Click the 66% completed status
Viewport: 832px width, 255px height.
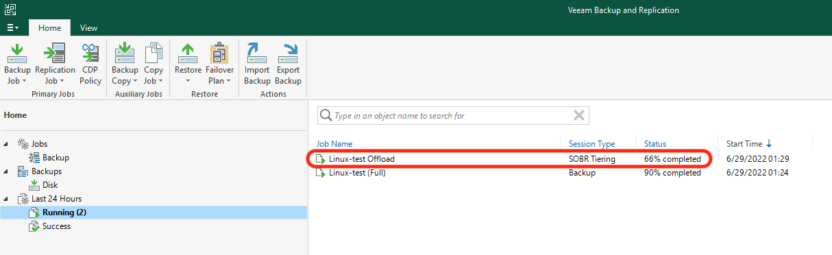coord(672,159)
